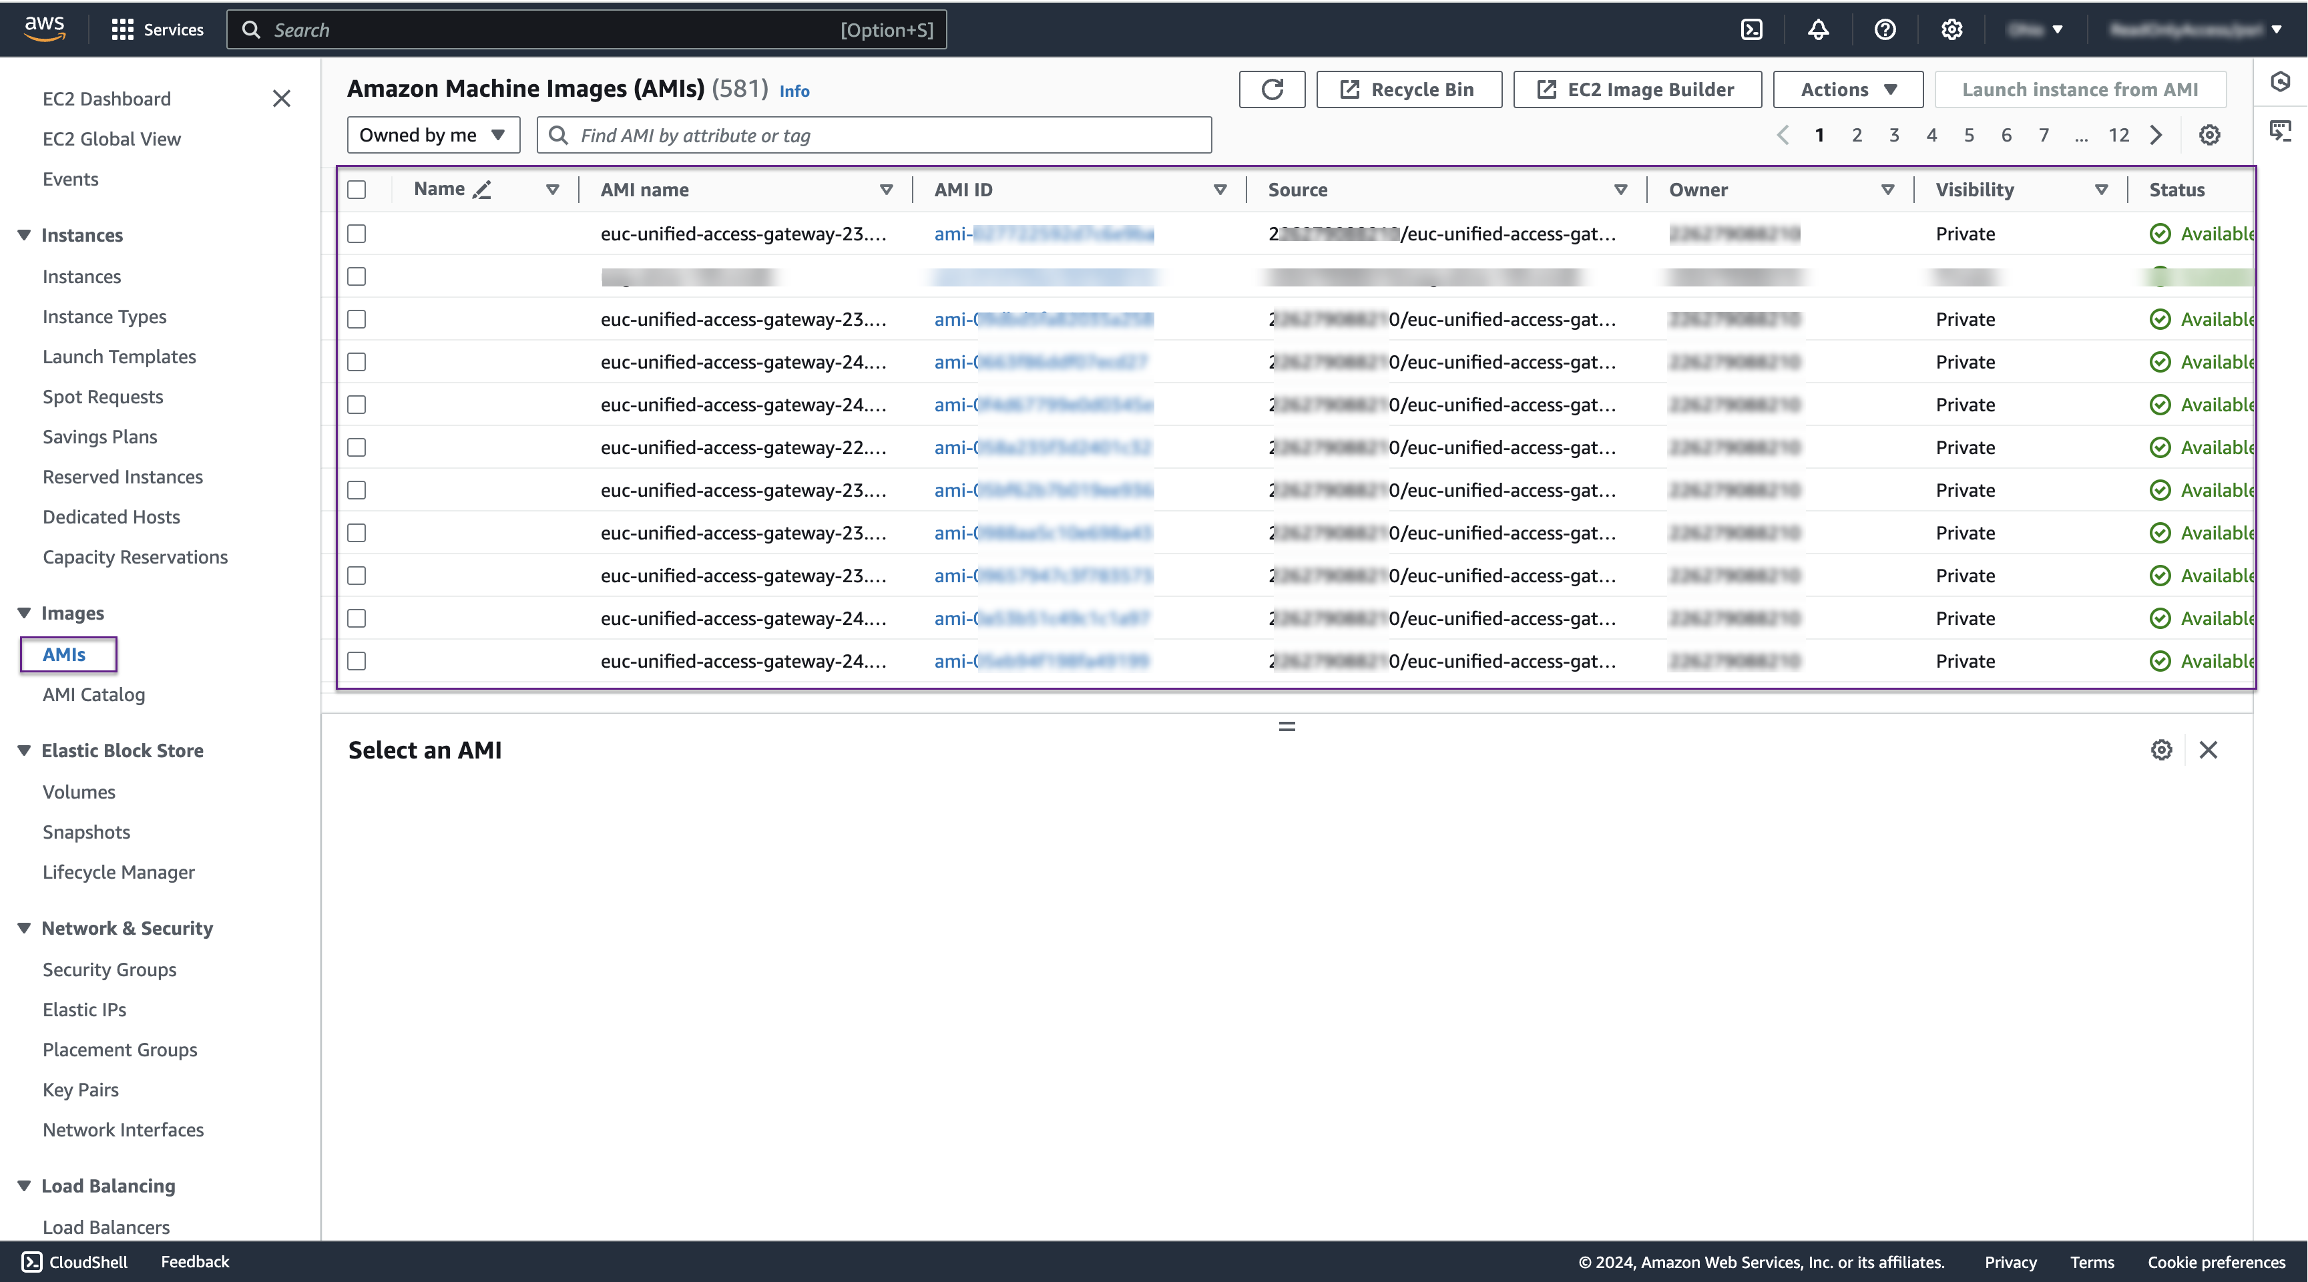Open Volumes in sidebar
Image resolution: width=2308 pixels, height=1282 pixels.
[79, 792]
